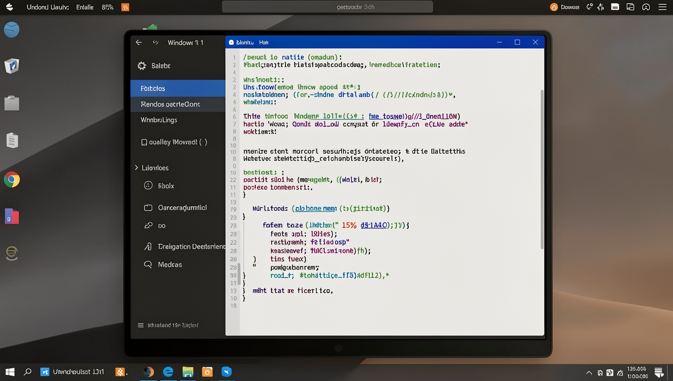Viewport: 673px width, 381px height.
Task: Click the volume icon in the system tray
Action: click(620, 373)
